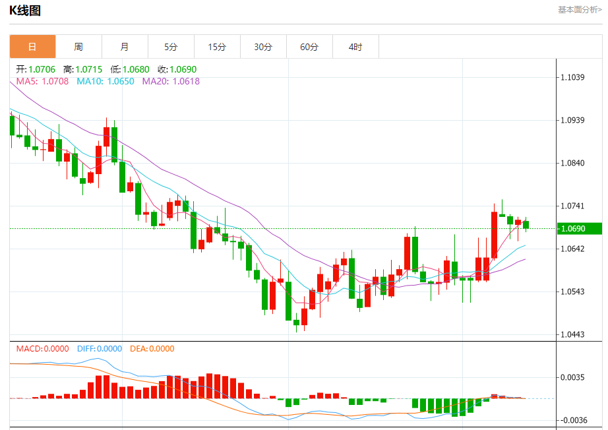Click the latest green candlestick at chart's right edge
The height and width of the screenshot is (430, 608).
tap(526, 225)
